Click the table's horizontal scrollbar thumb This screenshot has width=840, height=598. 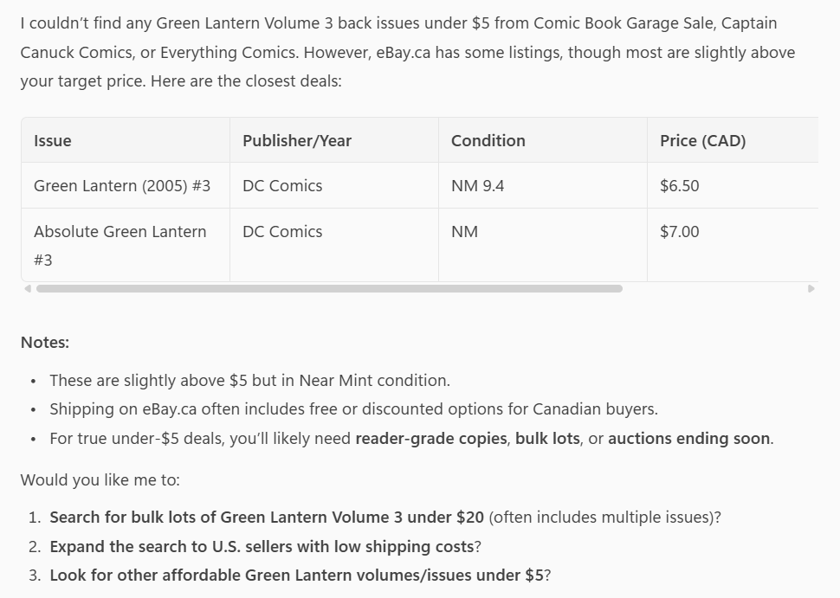pos(329,288)
